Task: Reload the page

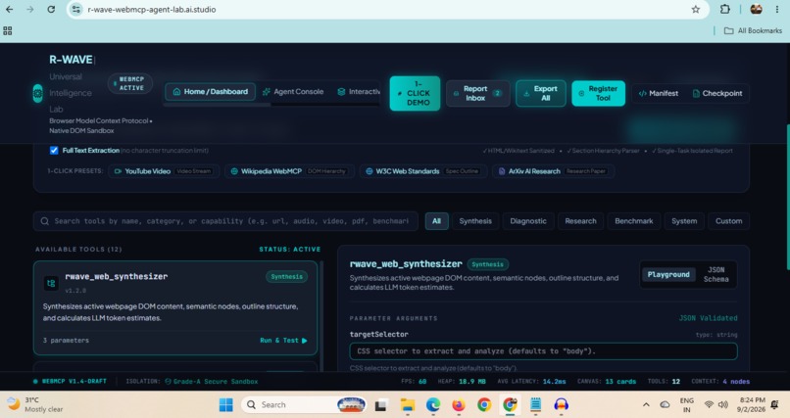Action: coord(51,9)
